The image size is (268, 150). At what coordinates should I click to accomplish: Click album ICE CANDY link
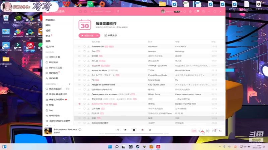tap(181, 46)
